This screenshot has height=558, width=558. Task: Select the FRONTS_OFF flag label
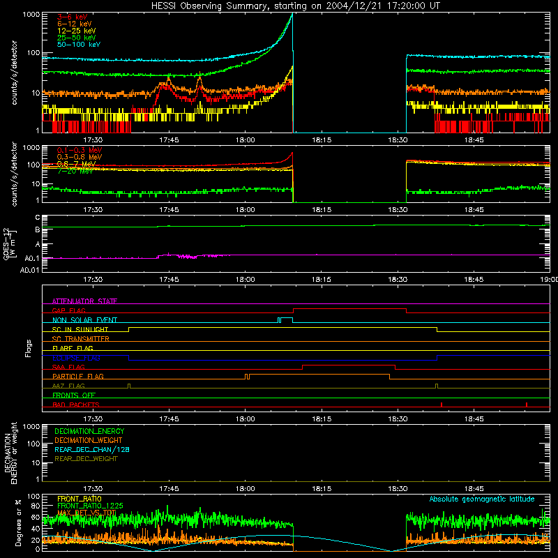74,395
